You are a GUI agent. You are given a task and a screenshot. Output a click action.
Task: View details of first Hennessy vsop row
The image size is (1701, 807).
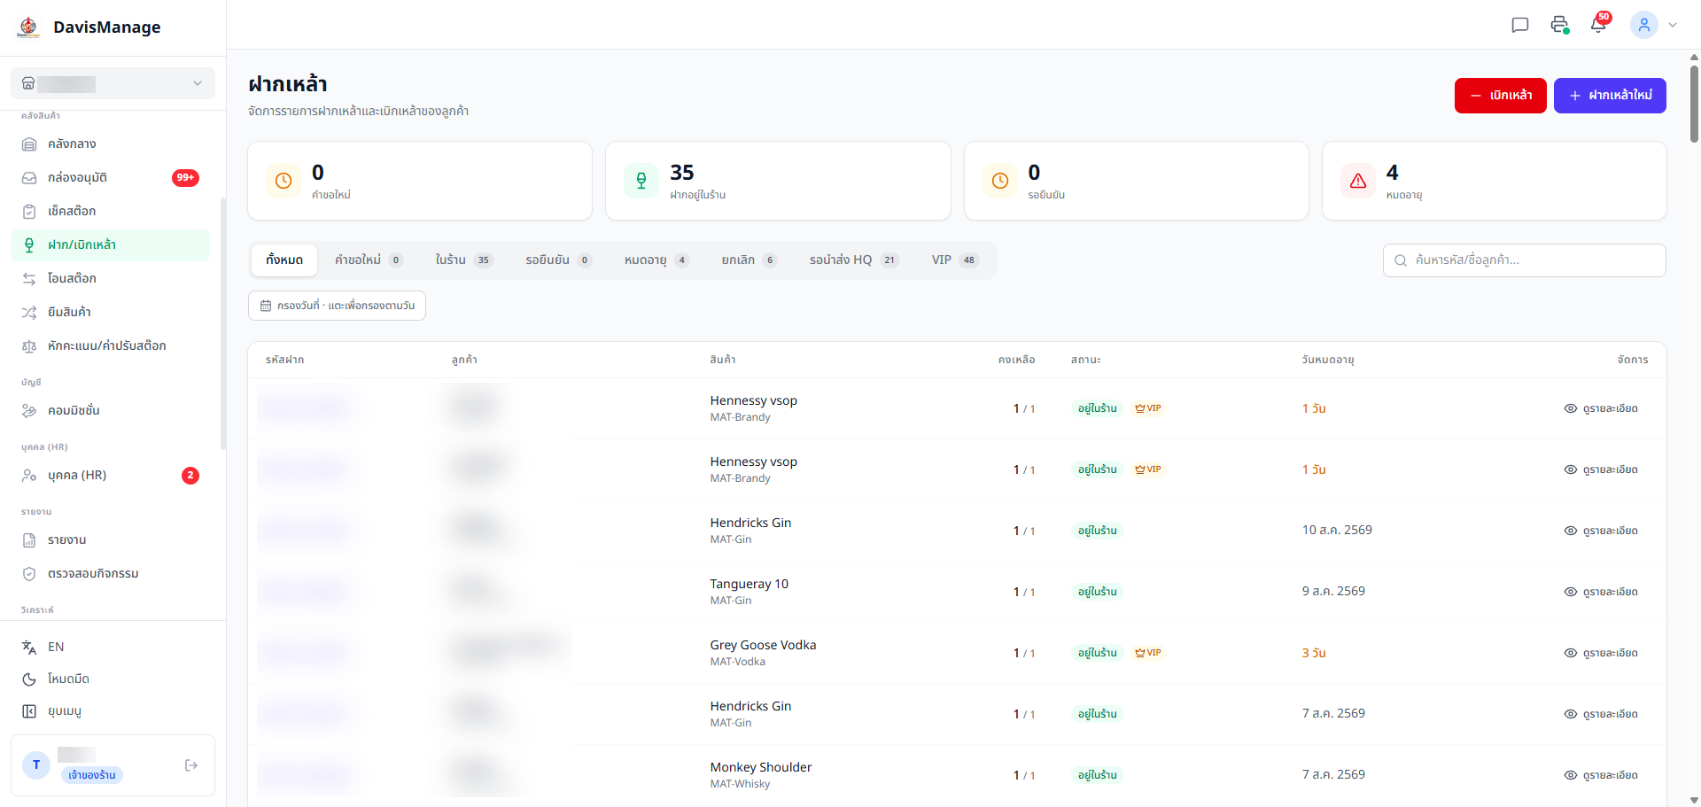pos(1601,408)
